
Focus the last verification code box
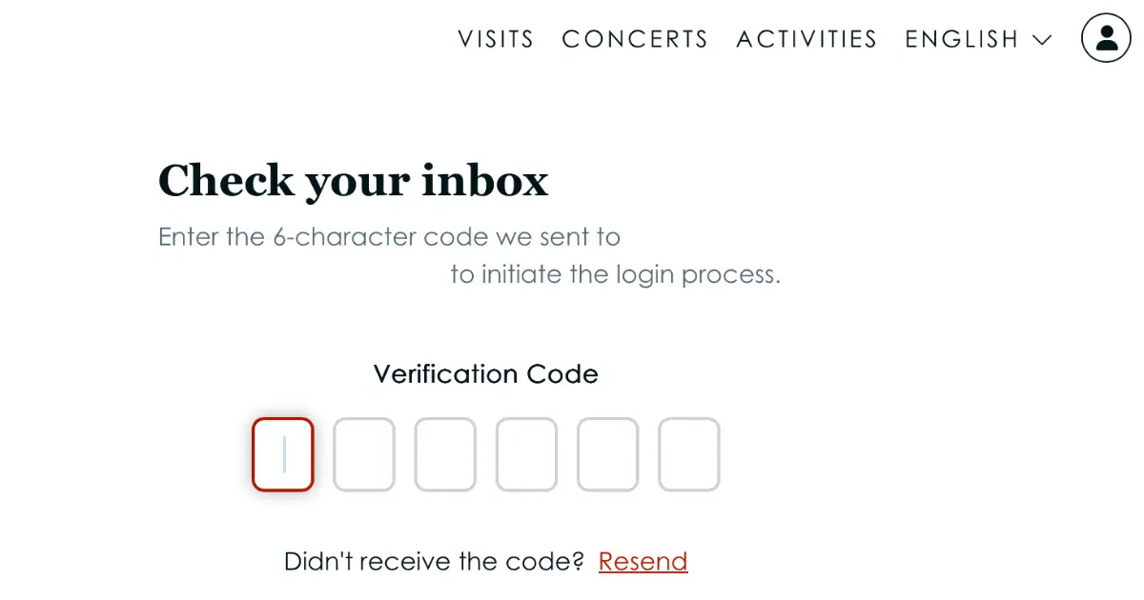coord(689,454)
